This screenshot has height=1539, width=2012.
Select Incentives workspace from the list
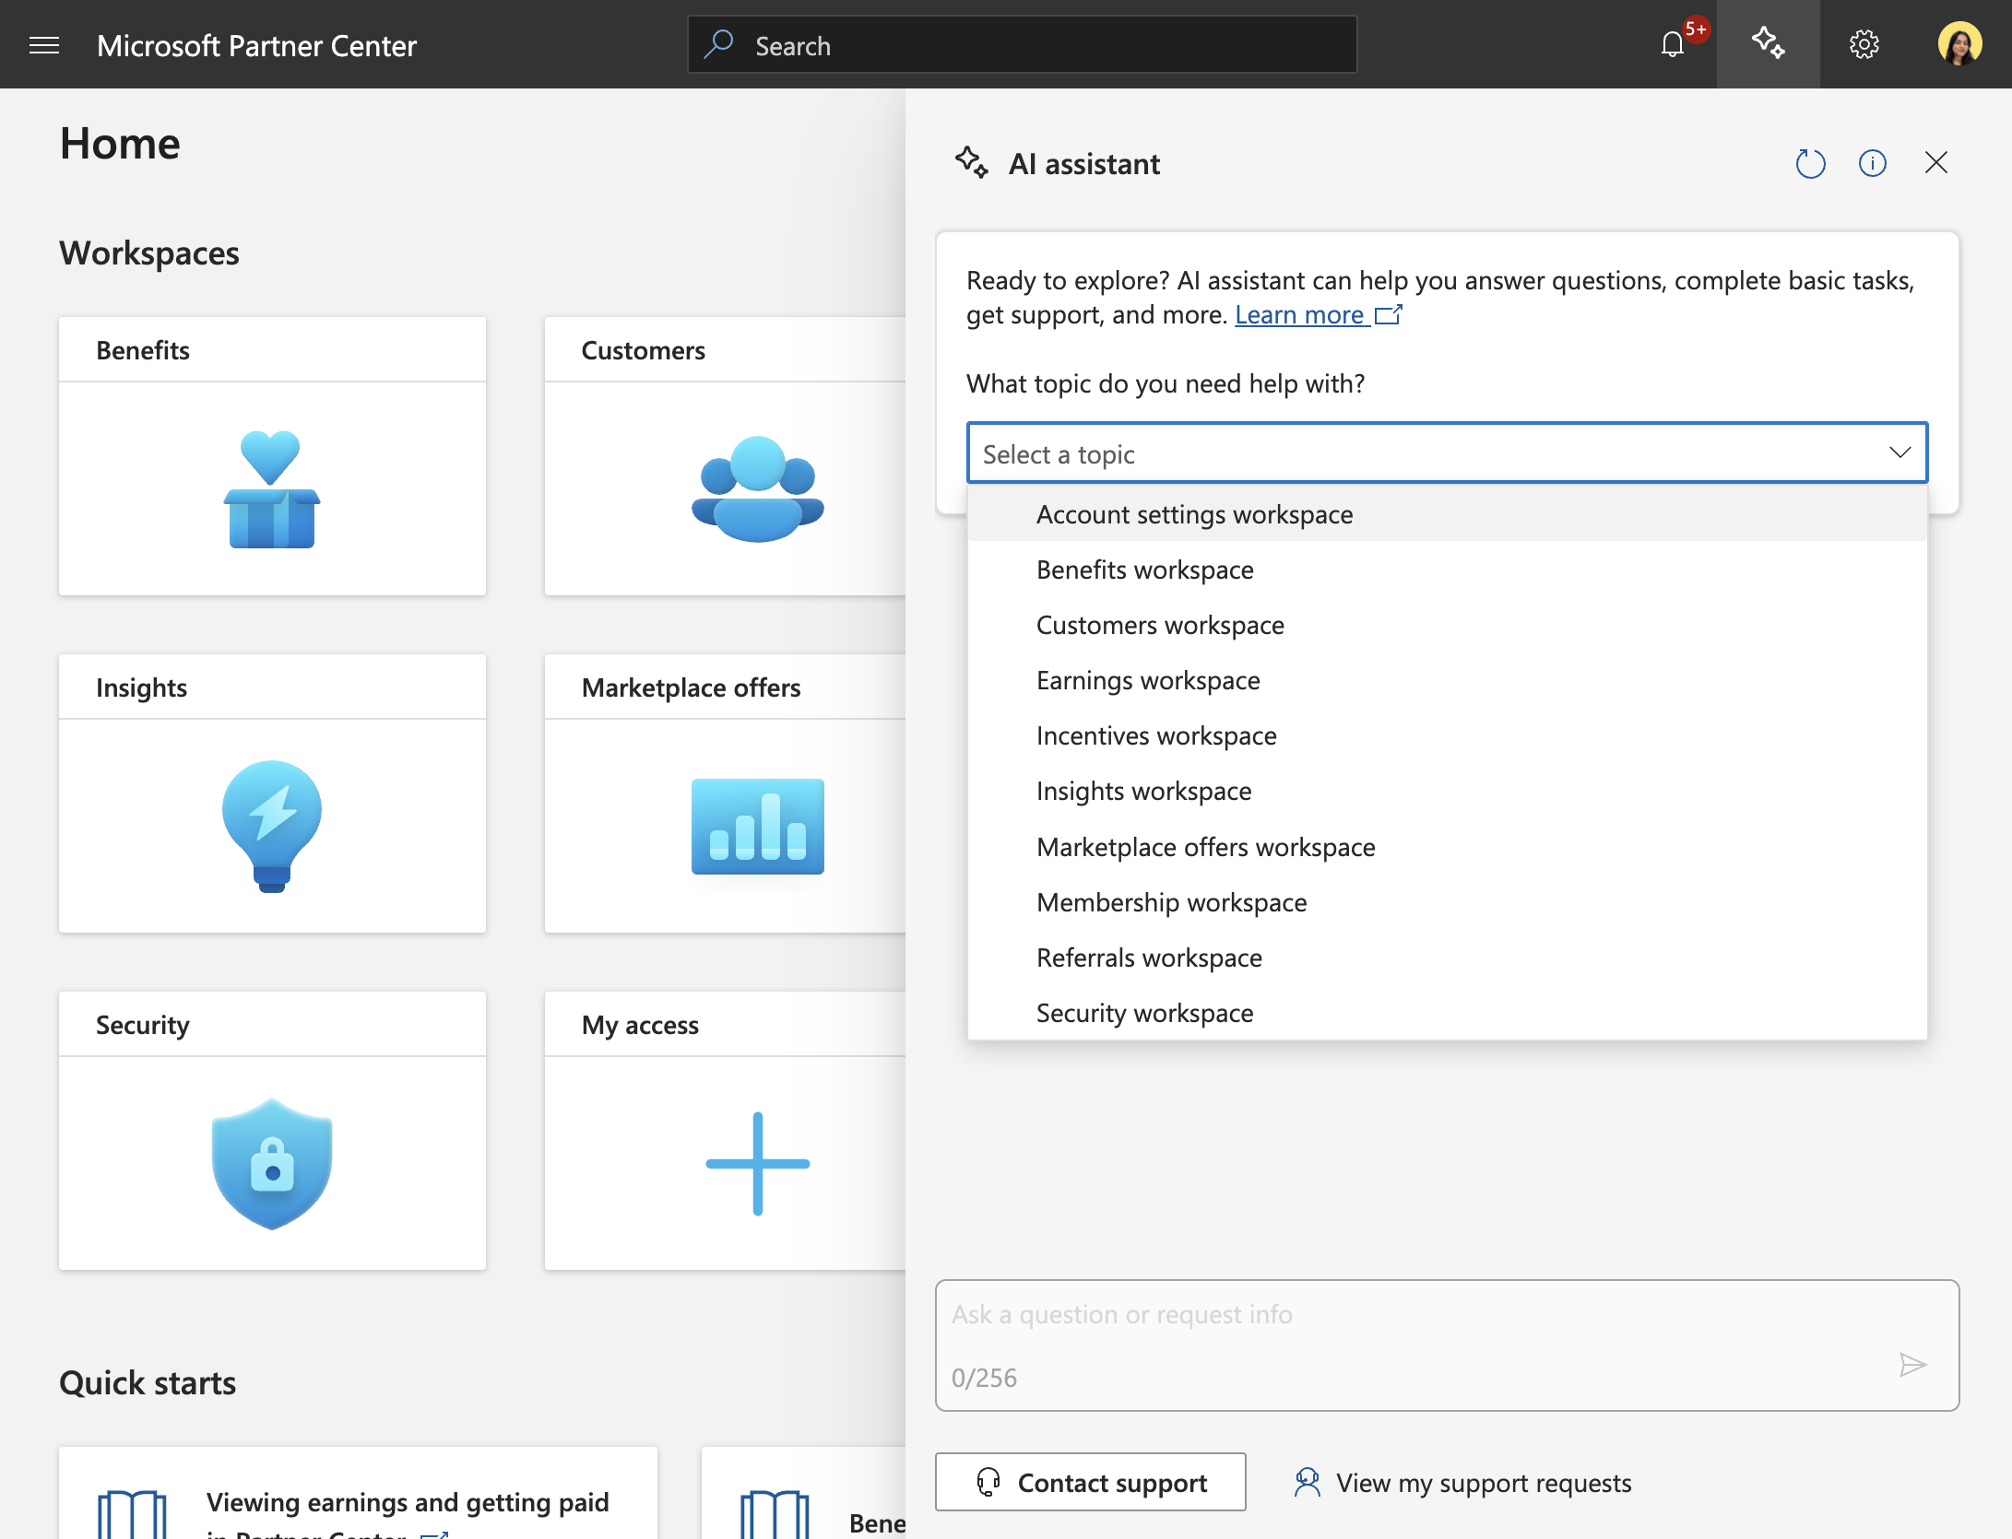1447,735
